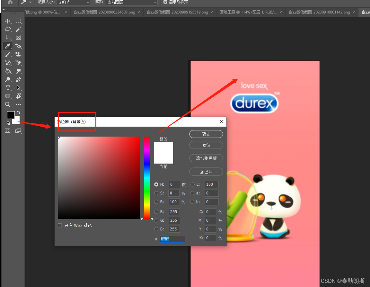This screenshot has height=287, width=370.
Task: Reset default foreground and background colors
Action: pyautogui.click(x=8, y=123)
